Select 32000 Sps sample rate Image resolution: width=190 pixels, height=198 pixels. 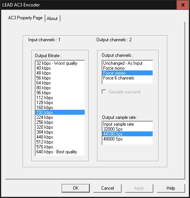pyautogui.click(x=127, y=129)
